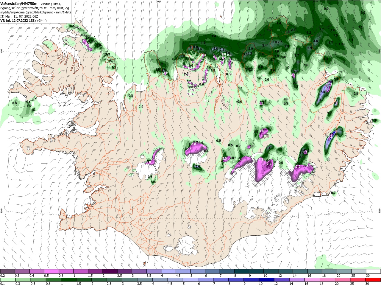Pick the bright pink-magenta swatch in snow scale
Screen dimensions: 381x286
pos(51,271)
